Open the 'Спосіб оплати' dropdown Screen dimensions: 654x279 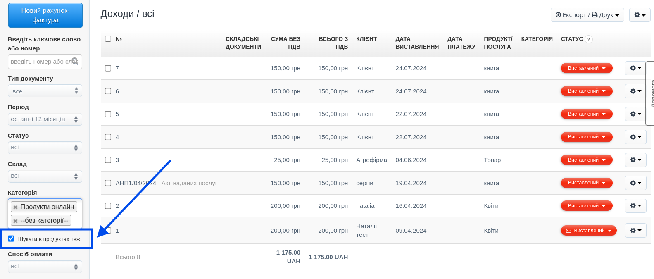[x=45, y=267]
